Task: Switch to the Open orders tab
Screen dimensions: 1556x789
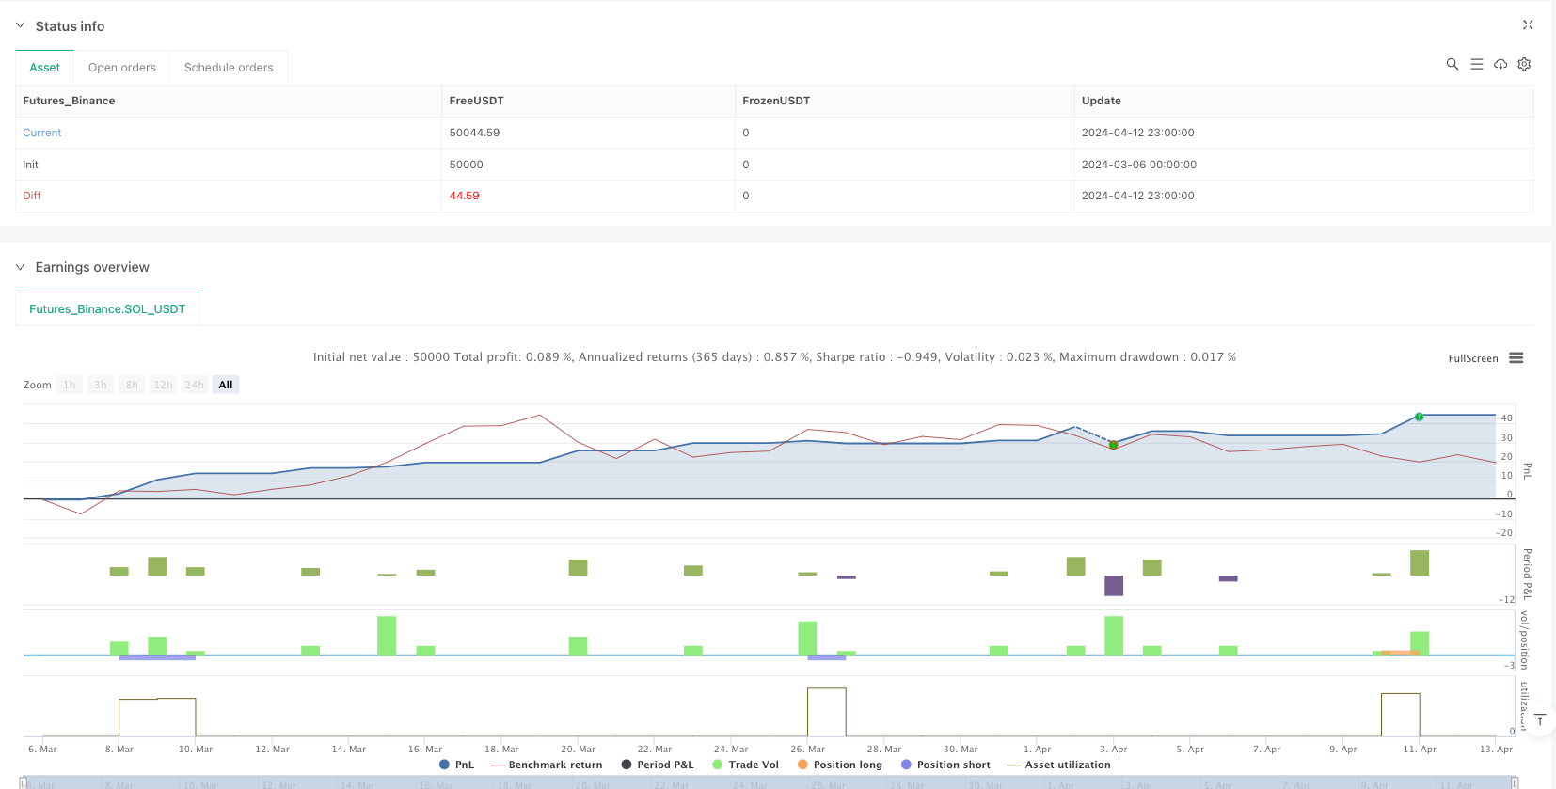Action: pyautogui.click(x=122, y=68)
